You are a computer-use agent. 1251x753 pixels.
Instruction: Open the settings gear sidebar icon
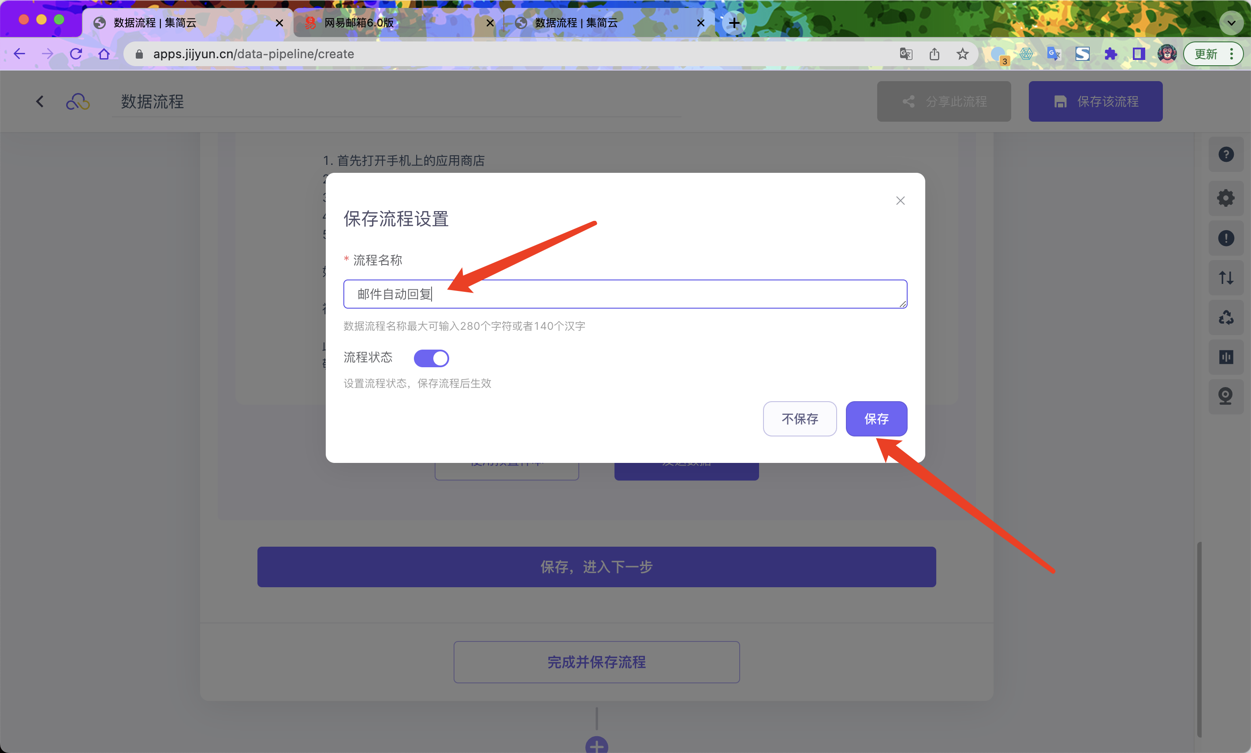[1225, 198]
